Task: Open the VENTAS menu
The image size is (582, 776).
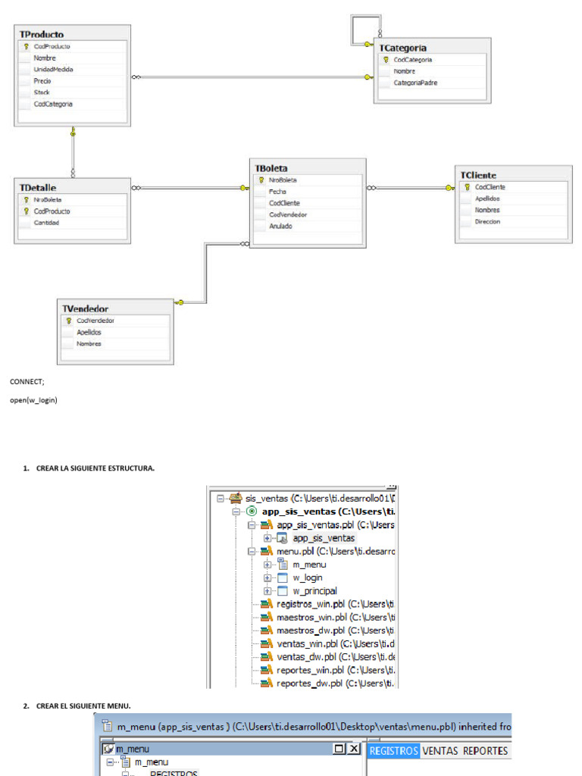Action: click(440, 751)
